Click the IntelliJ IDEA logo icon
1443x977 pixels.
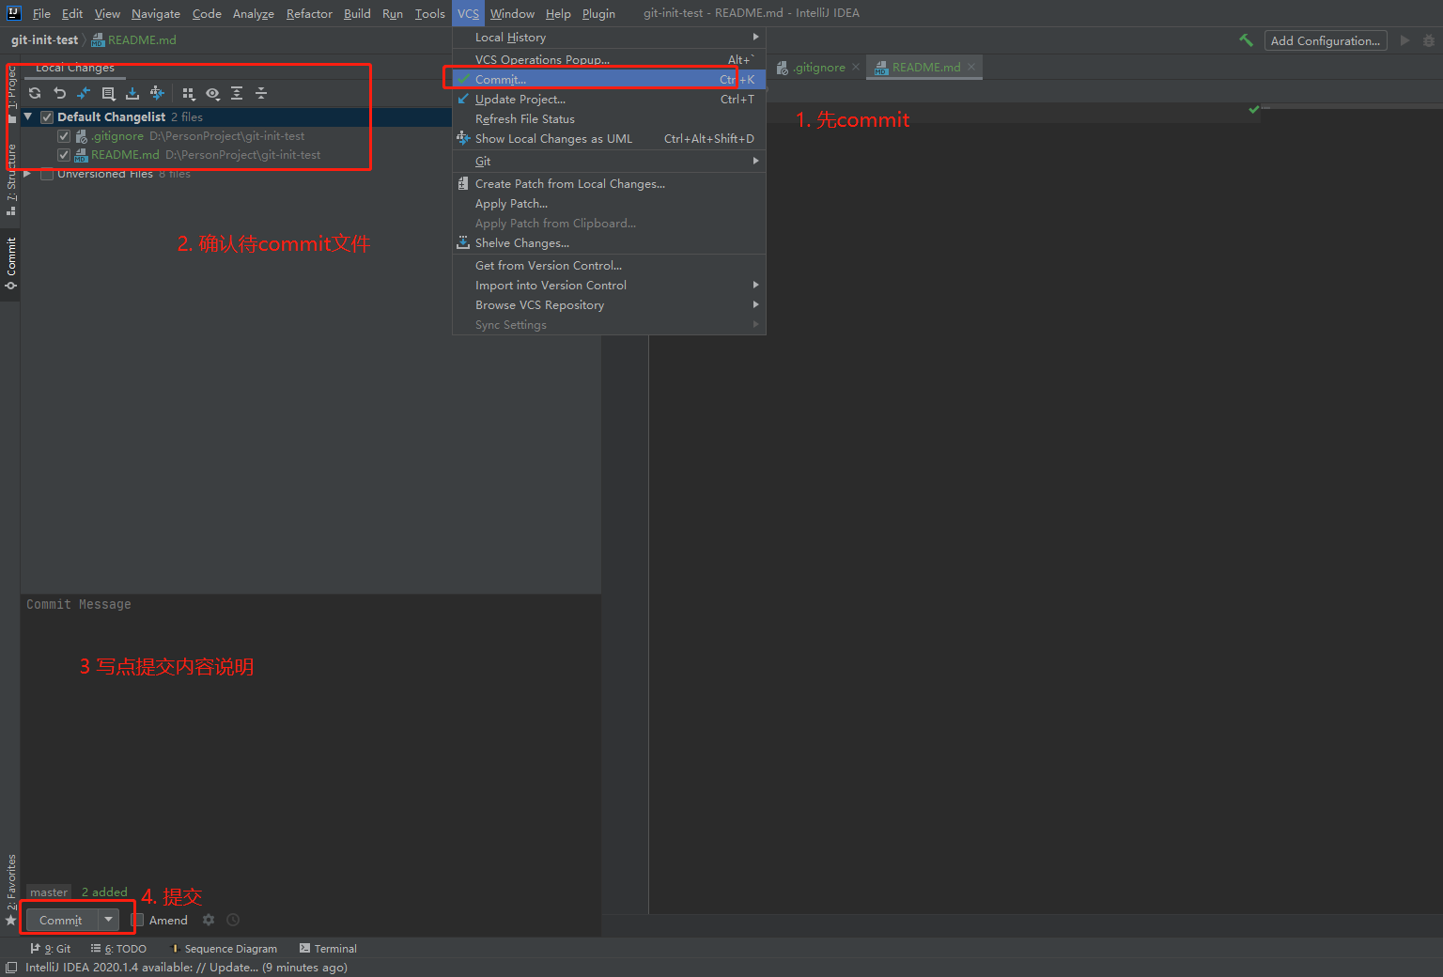pos(13,13)
